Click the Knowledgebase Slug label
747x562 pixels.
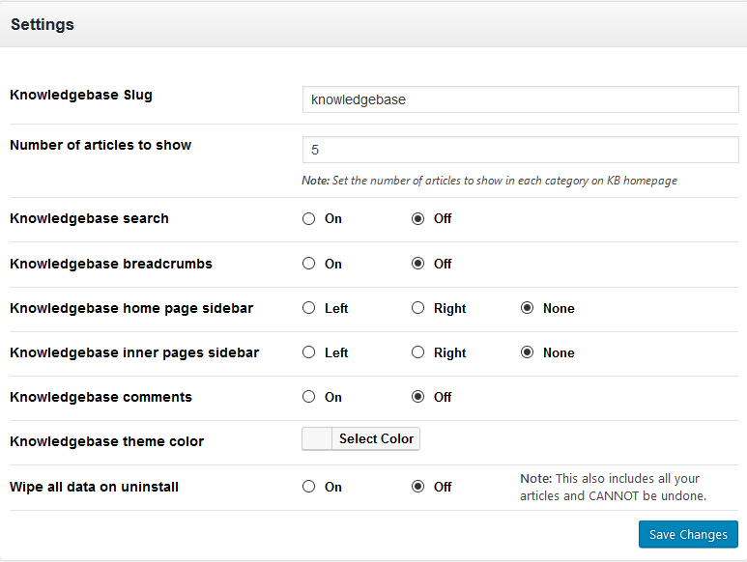click(81, 95)
